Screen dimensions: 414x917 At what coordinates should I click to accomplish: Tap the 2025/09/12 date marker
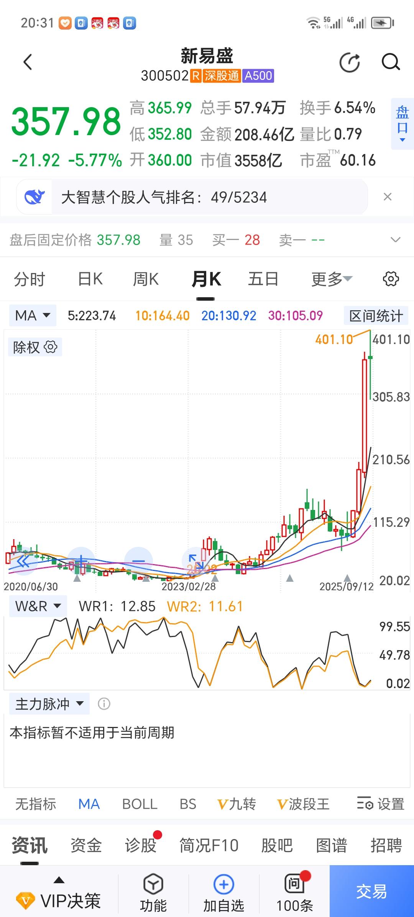347,586
